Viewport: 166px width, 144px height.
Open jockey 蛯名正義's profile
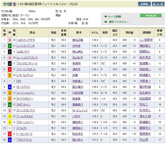(x=78, y=40)
